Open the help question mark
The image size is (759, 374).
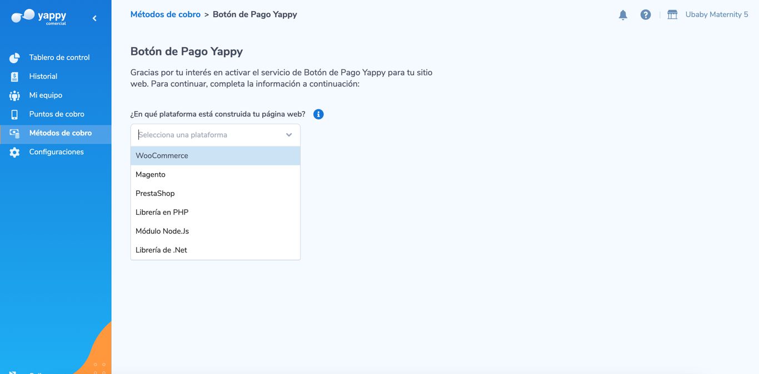(646, 15)
